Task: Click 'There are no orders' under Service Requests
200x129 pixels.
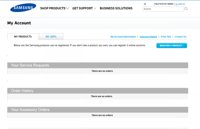Action: pos(102,71)
